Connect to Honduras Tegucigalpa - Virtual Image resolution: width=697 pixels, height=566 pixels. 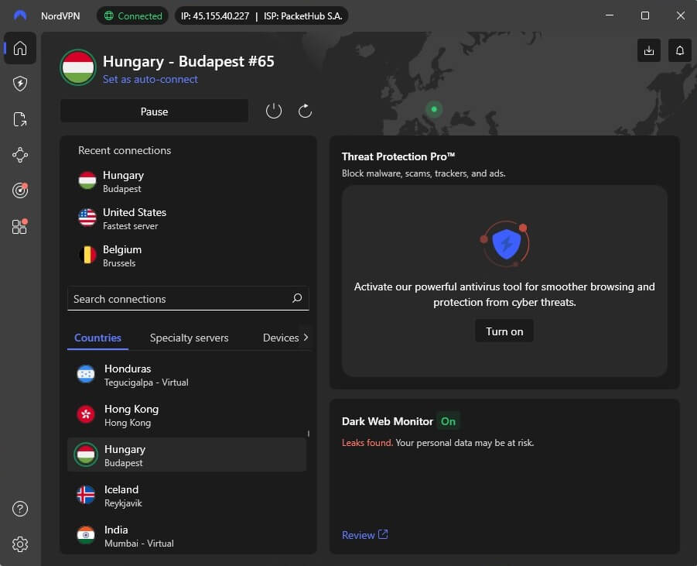186,375
